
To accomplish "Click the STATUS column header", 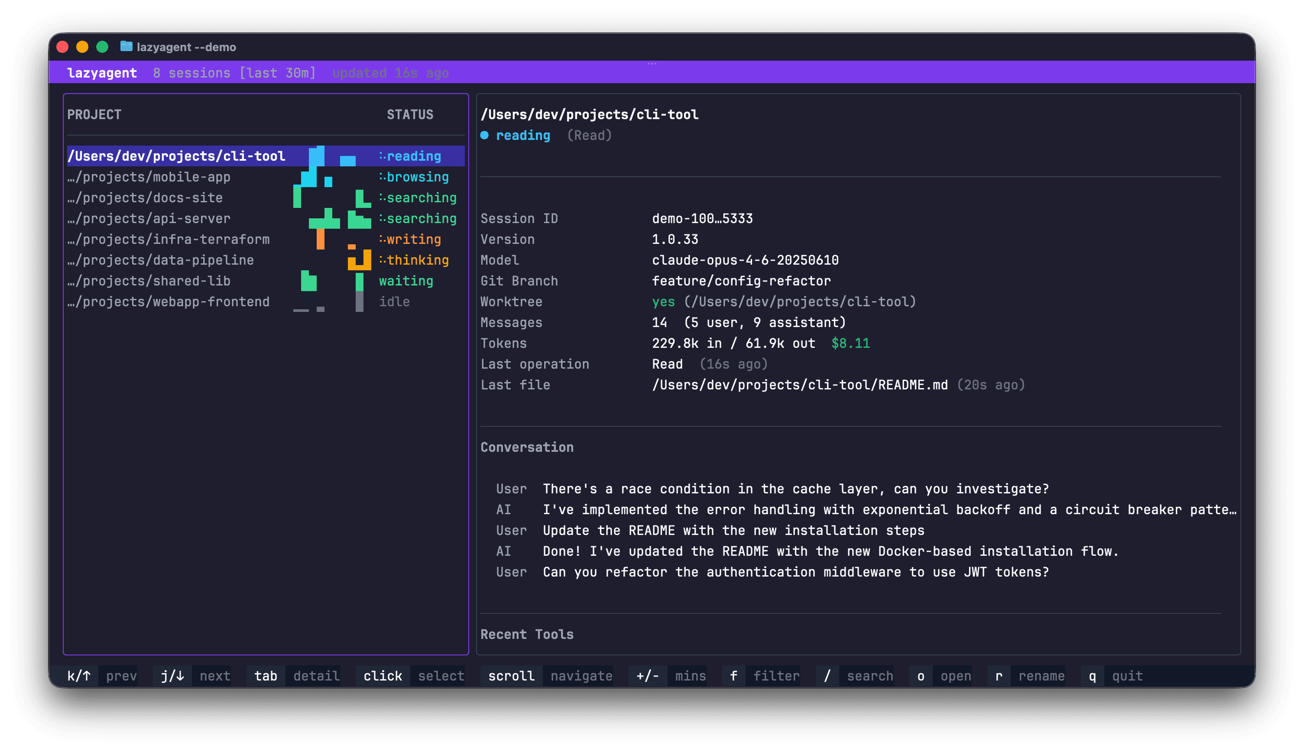I will (x=410, y=114).
